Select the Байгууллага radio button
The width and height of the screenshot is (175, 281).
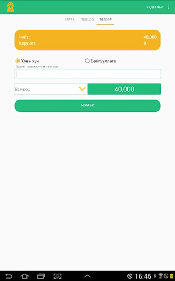coord(87,61)
